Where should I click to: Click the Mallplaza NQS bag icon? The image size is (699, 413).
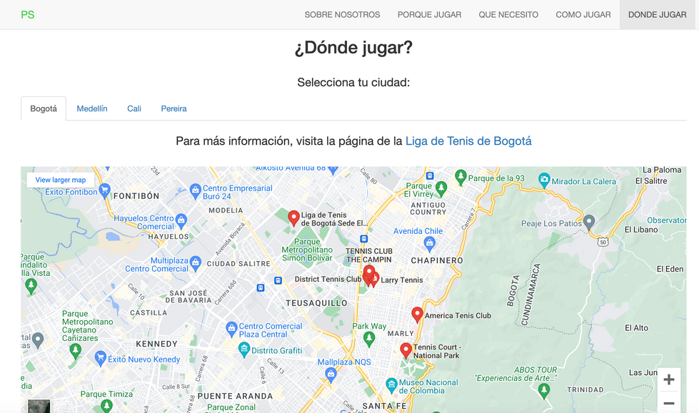(331, 374)
